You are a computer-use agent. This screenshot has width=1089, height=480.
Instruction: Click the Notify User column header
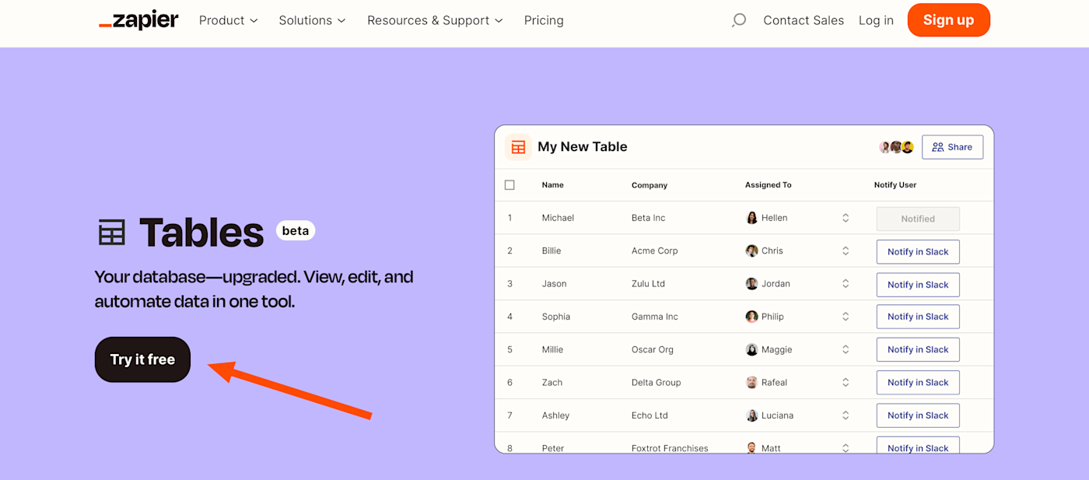895,185
